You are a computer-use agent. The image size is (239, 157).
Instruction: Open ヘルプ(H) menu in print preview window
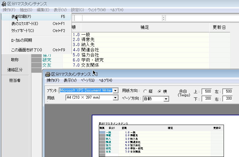[105, 80]
